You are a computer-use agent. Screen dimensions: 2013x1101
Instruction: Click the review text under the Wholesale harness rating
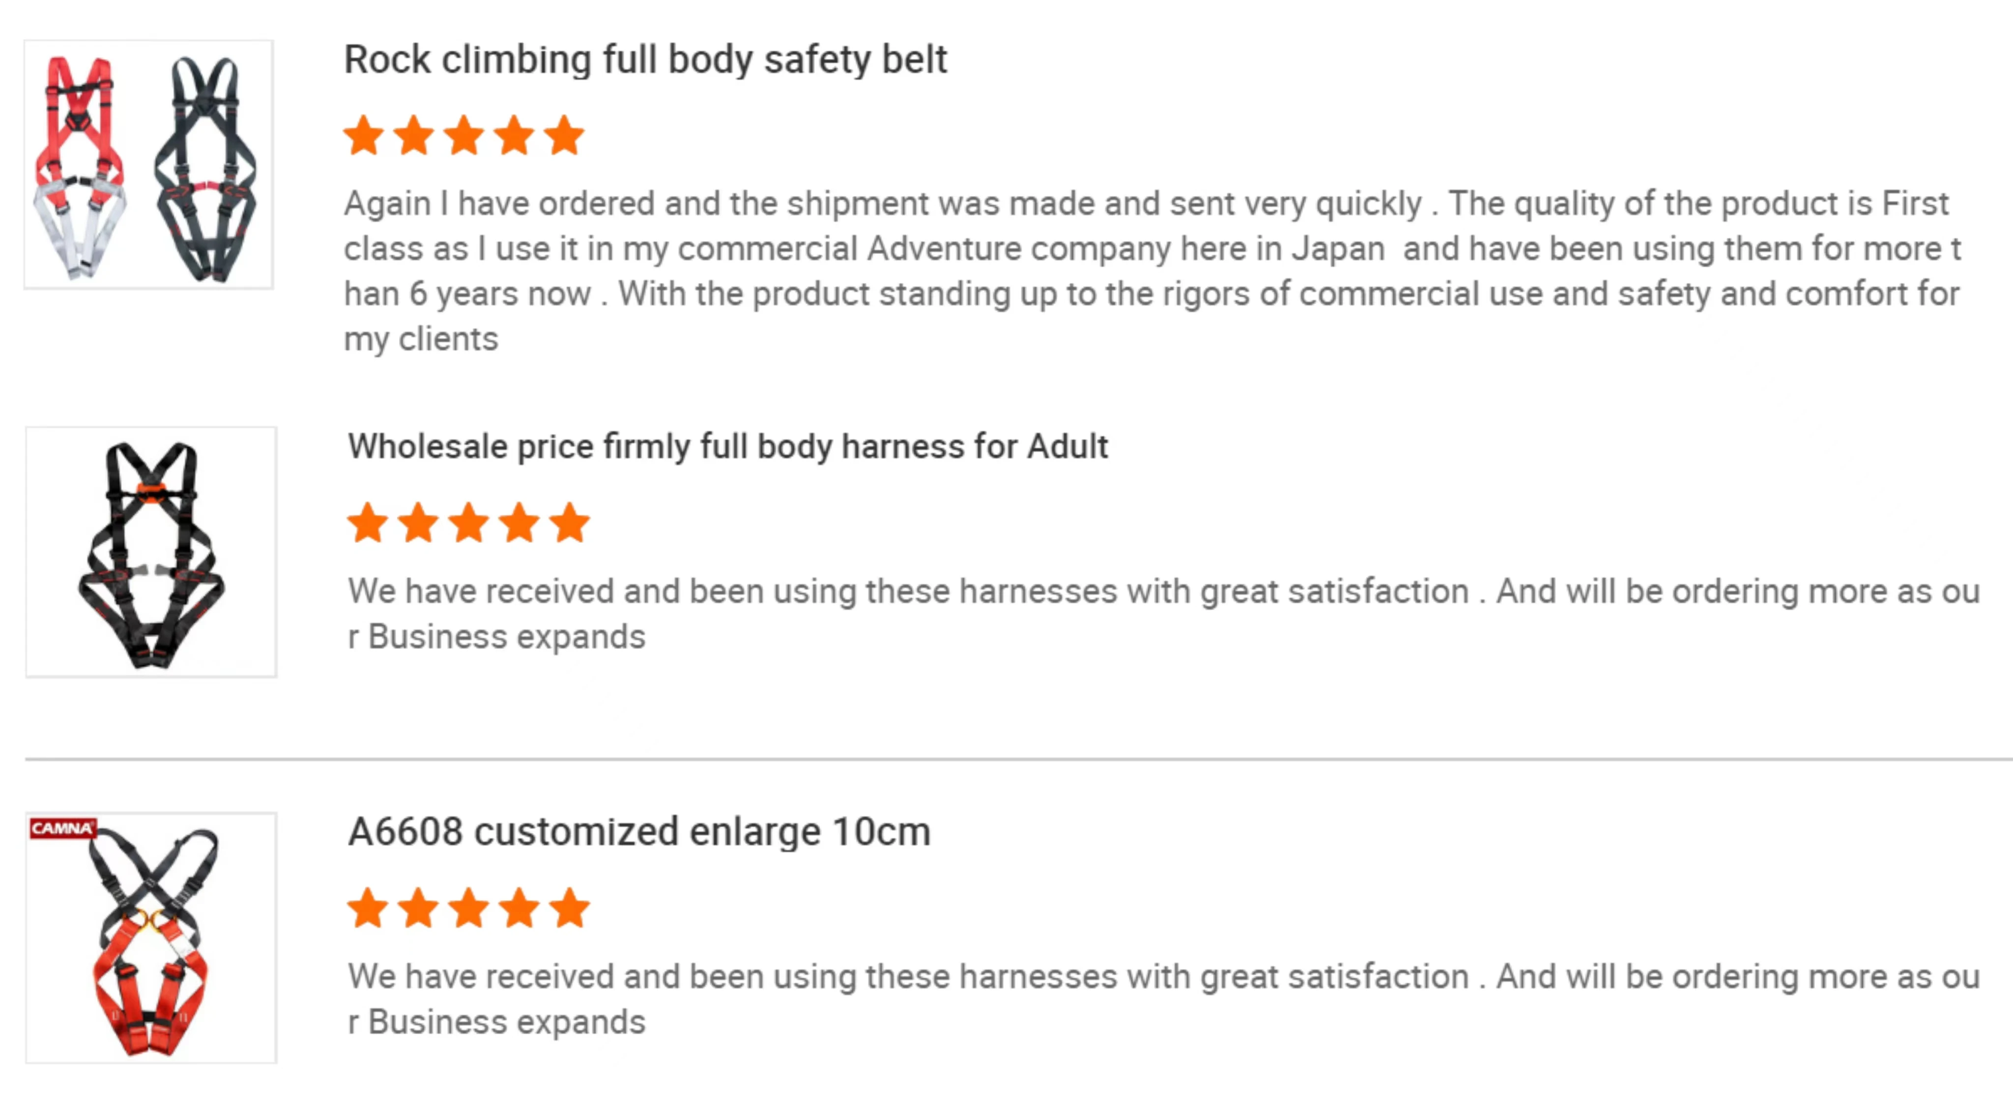(x=1163, y=614)
